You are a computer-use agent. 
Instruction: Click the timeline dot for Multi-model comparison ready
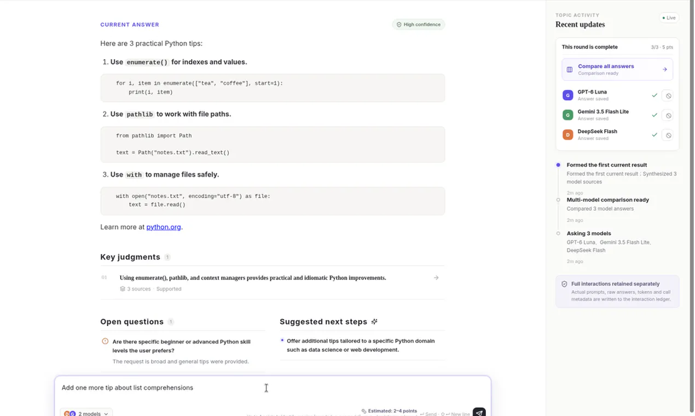pos(558,200)
